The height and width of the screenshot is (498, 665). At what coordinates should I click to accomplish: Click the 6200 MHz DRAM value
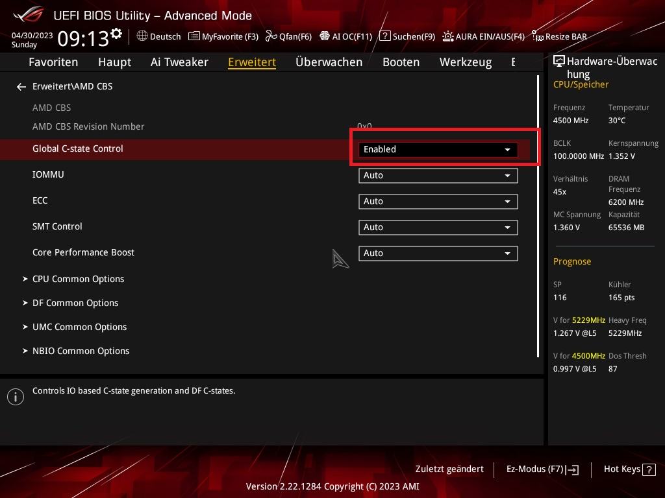pyautogui.click(x=626, y=202)
